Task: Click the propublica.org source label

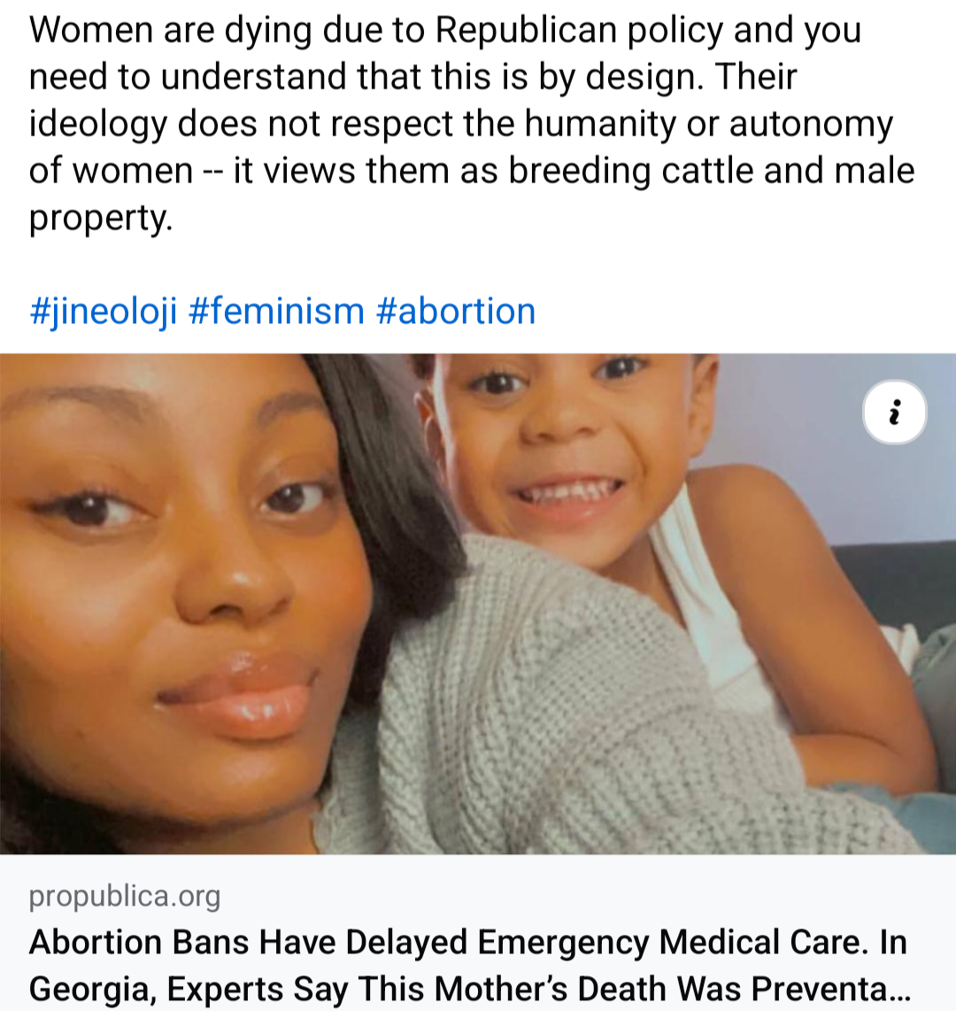Action: [125, 897]
